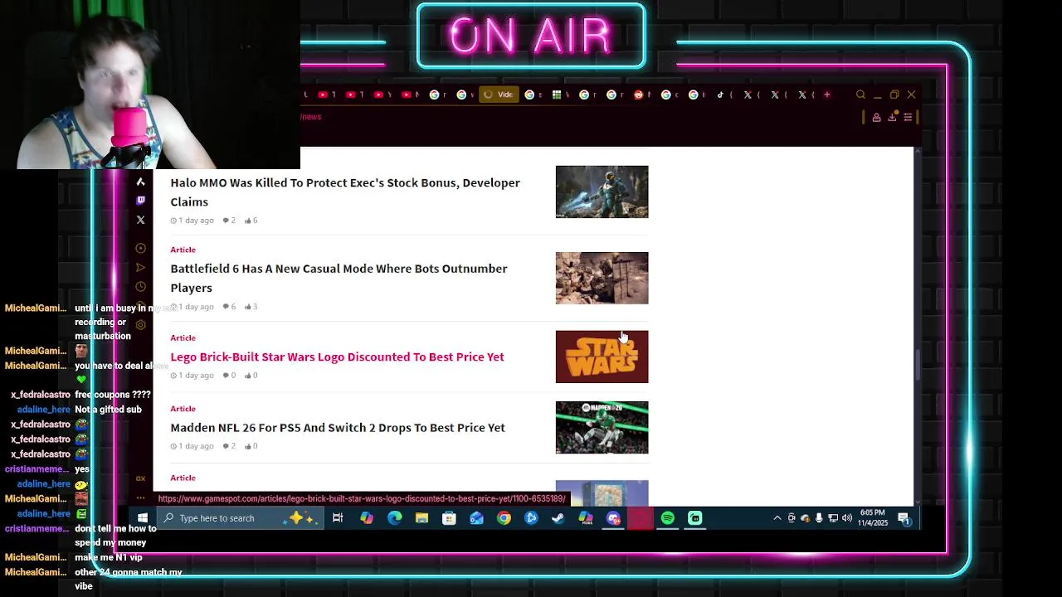
Task: Switch to the loading 'Vide' tab
Action: (x=499, y=95)
